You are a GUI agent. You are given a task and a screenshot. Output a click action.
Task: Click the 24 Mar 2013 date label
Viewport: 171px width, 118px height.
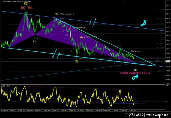72,110
